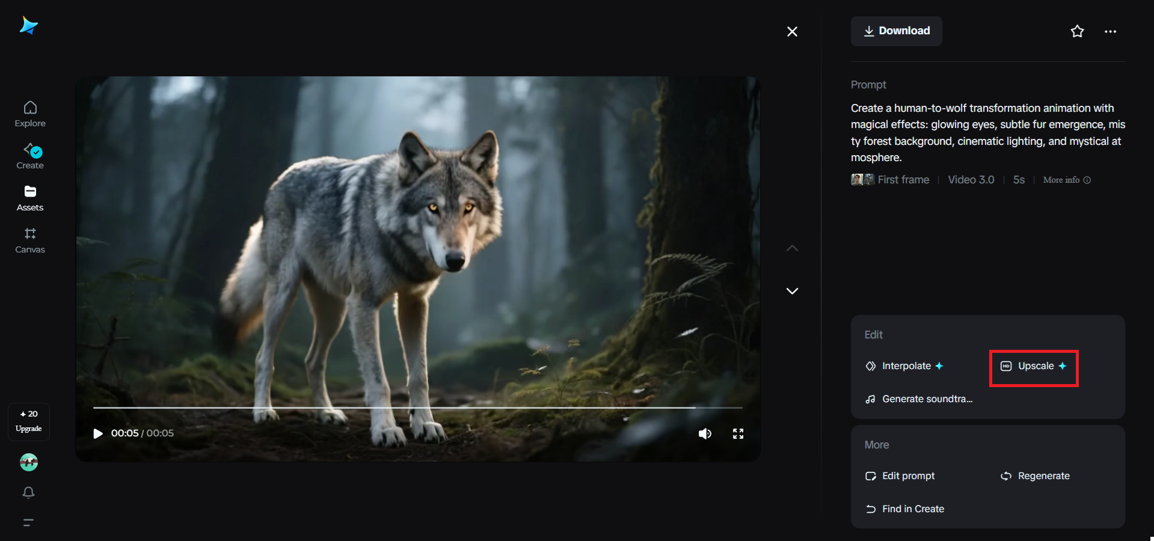The height and width of the screenshot is (541, 1154).
Task: Click the First frame reference thumbnail
Action: (862, 180)
